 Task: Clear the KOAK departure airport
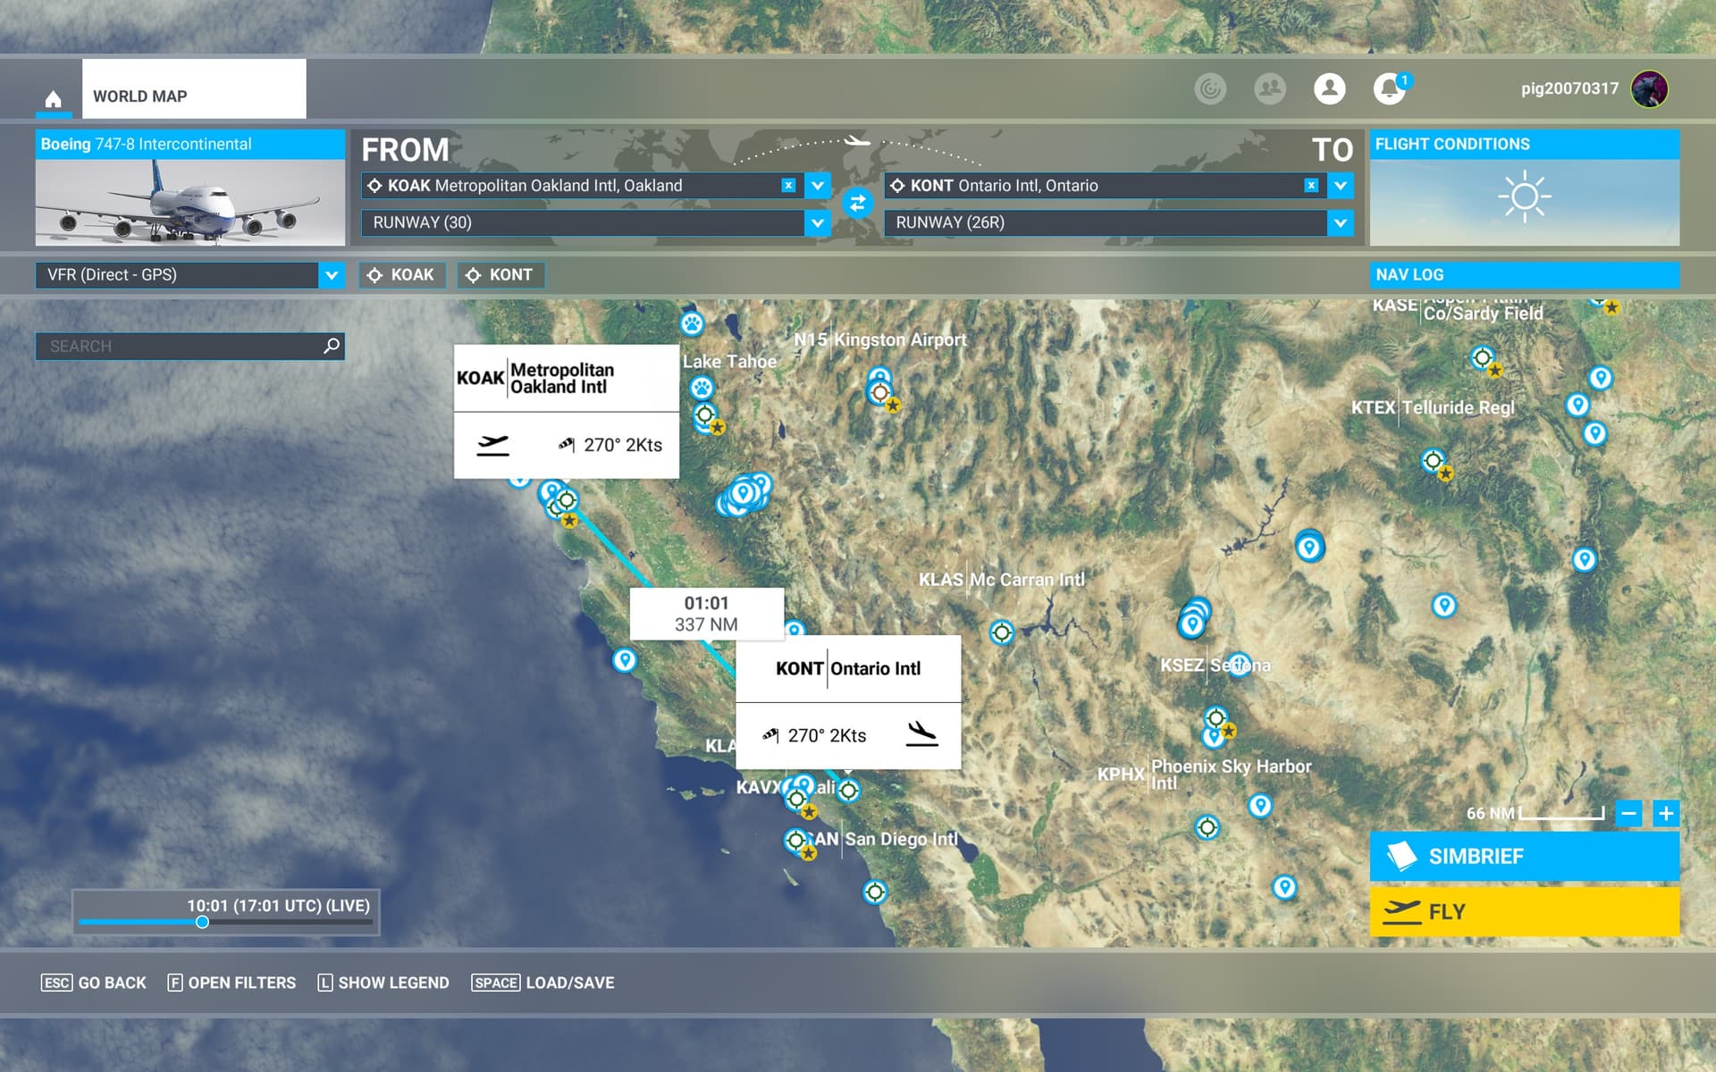[x=788, y=186]
